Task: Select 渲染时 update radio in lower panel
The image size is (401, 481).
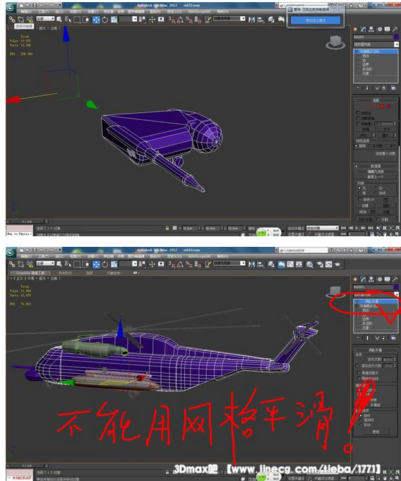Action: pos(361,420)
